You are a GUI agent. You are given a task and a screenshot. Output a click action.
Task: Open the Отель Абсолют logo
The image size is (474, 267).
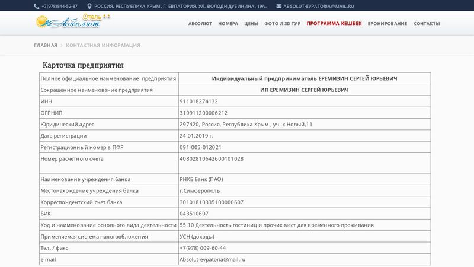click(x=73, y=21)
